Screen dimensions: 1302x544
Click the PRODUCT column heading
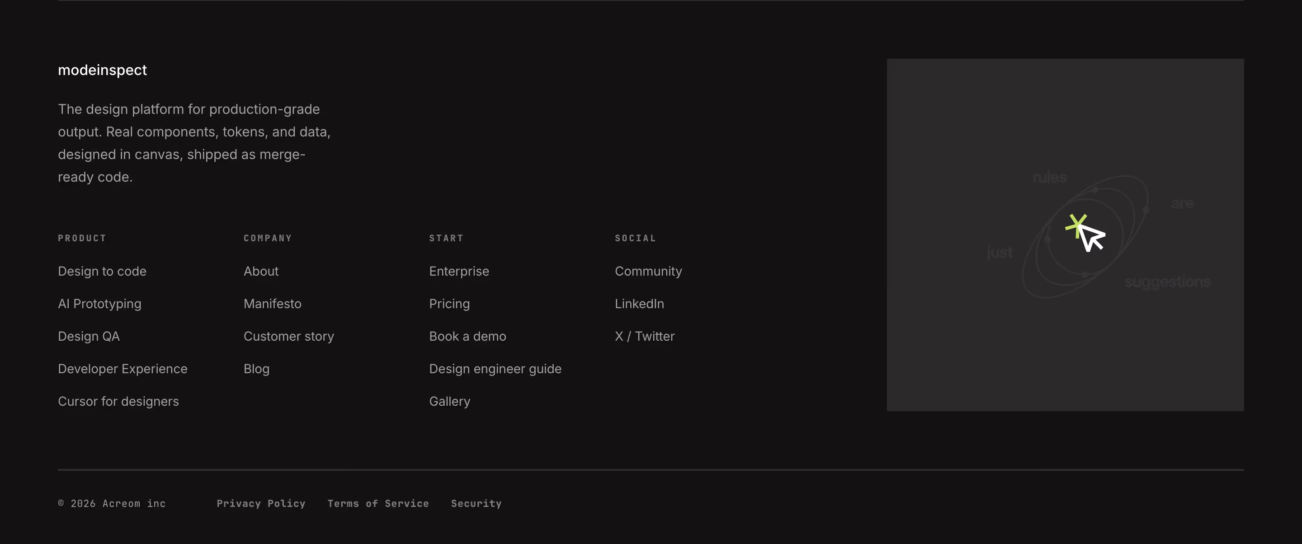click(x=82, y=239)
